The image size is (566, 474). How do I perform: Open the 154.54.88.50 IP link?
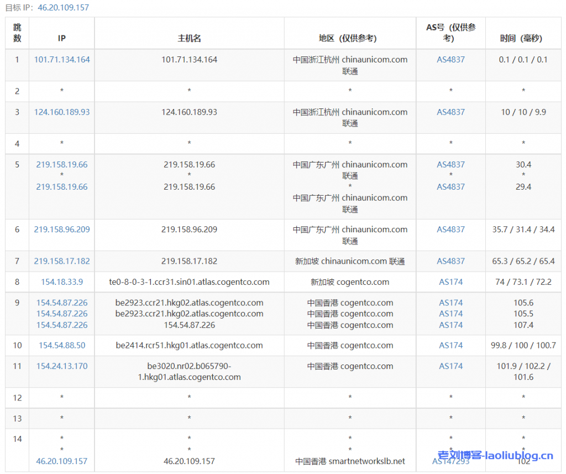pyautogui.click(x=62, y=346)
